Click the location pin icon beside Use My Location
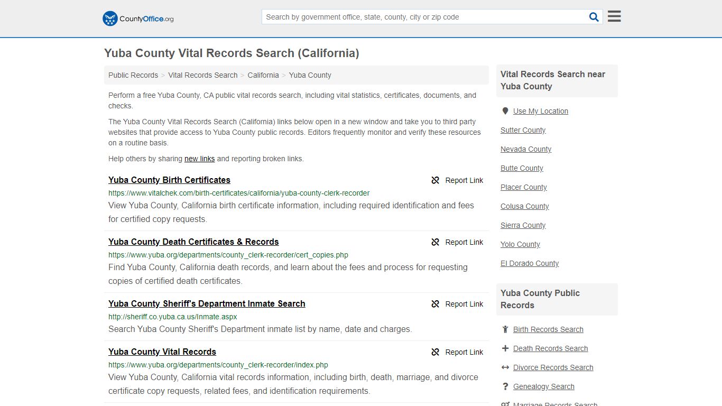722x406 pixels. 505,111
